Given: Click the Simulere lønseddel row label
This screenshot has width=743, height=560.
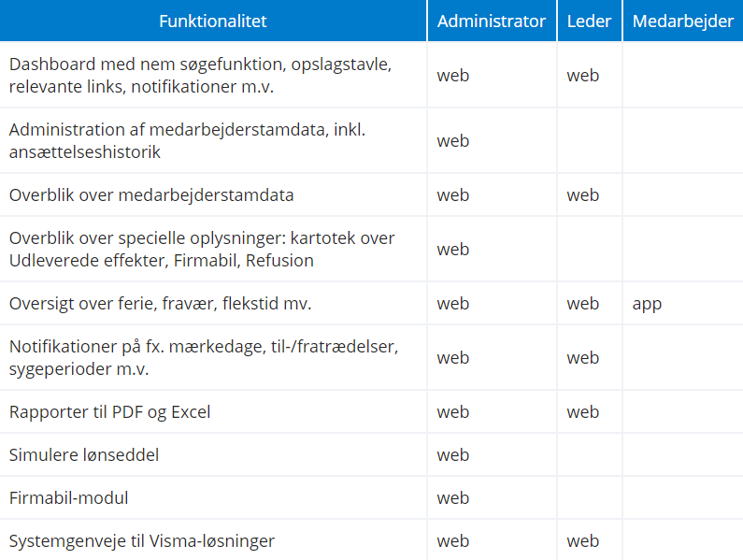Looking at the screenshot, I should click(x=84, y=455).
